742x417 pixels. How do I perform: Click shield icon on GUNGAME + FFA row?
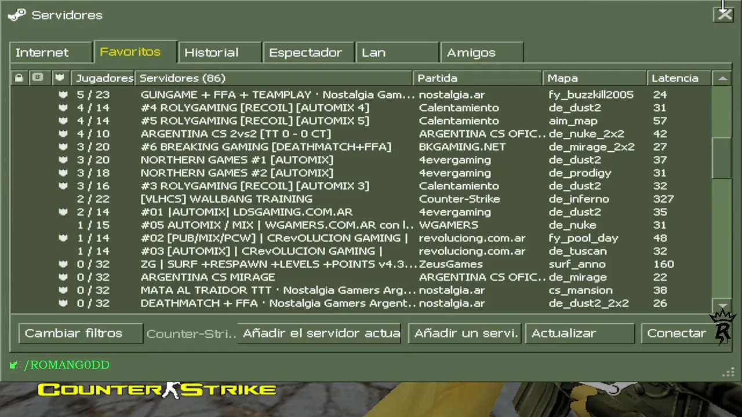pos(63,94)
